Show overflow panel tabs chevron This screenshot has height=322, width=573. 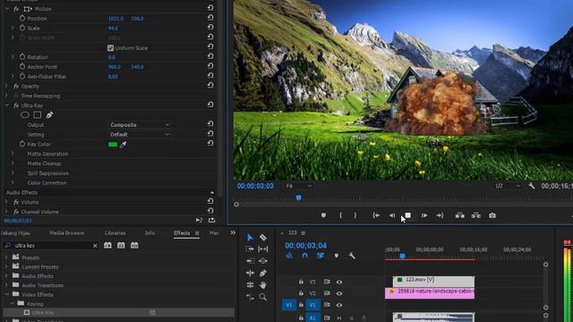(233, 233)
